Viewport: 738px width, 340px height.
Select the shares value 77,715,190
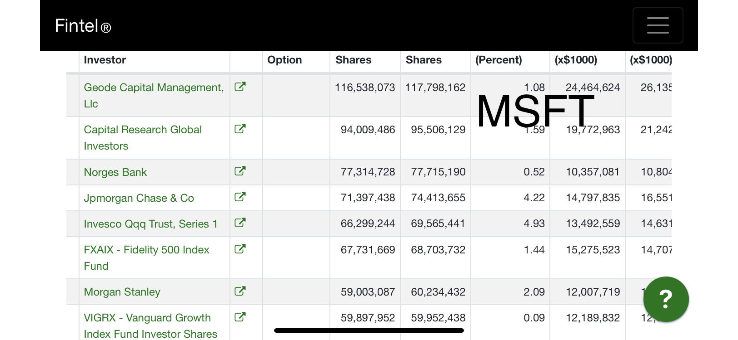point(438,172)
